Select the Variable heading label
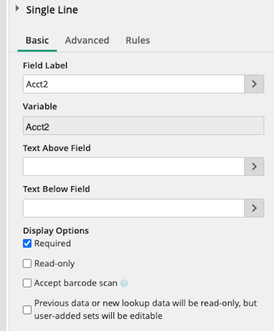Viewport: 274px width, 331px height. [40, 107]
